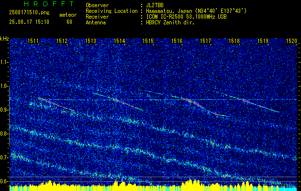Click the Antenna label
This screenshot has height=191, width=301.
[x=96, y=22]
